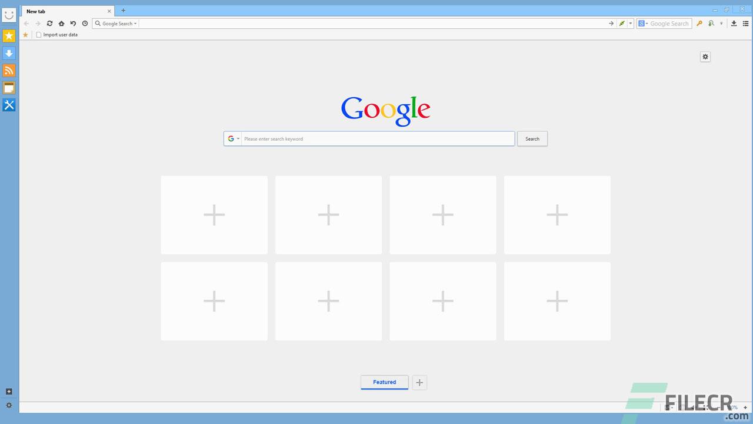Add site to first quick access tile
The image size is (753, 424).
pos(214,215)
